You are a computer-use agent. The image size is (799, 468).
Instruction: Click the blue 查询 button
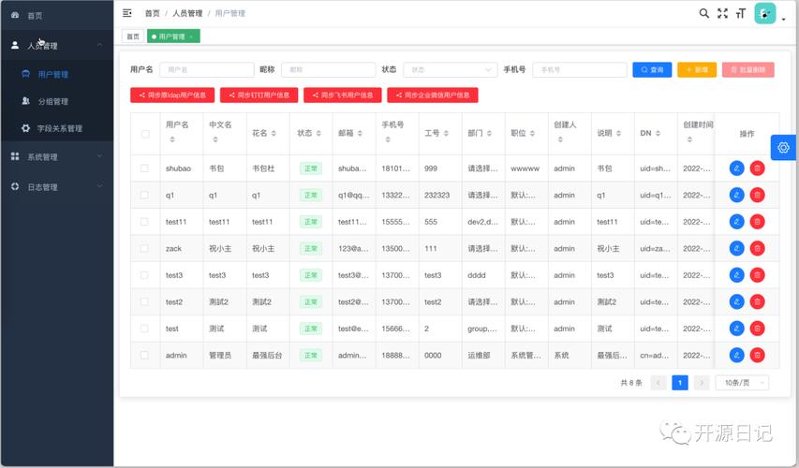[x=652, y=70]
